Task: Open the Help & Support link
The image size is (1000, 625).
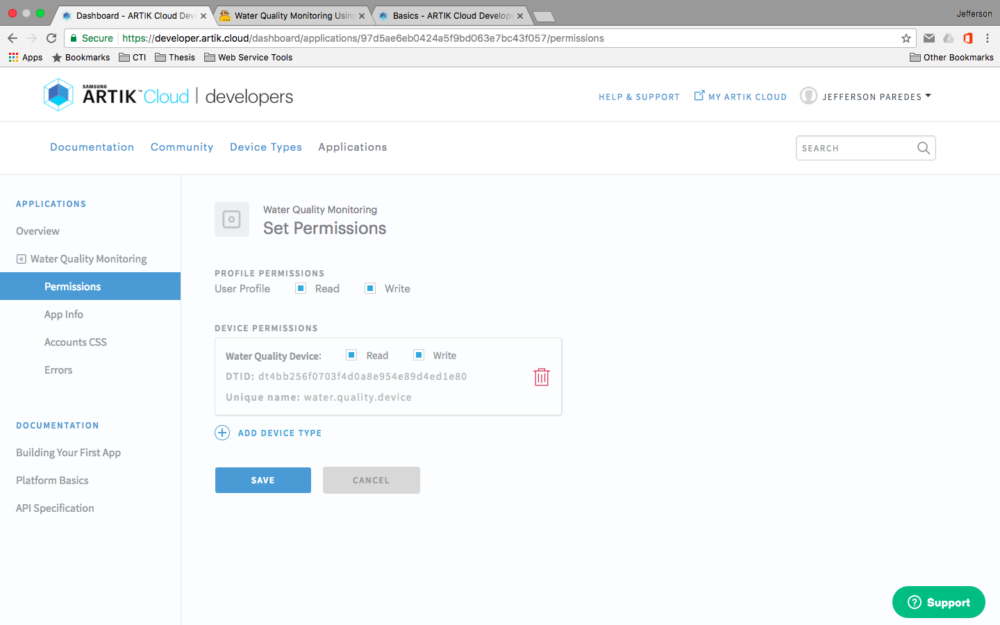Action: tap(639, 97)
